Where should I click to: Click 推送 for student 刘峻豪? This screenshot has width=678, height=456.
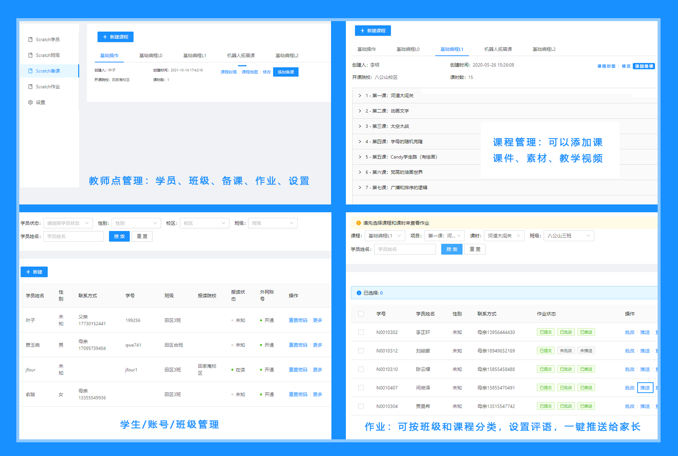(x=645, y=351)
